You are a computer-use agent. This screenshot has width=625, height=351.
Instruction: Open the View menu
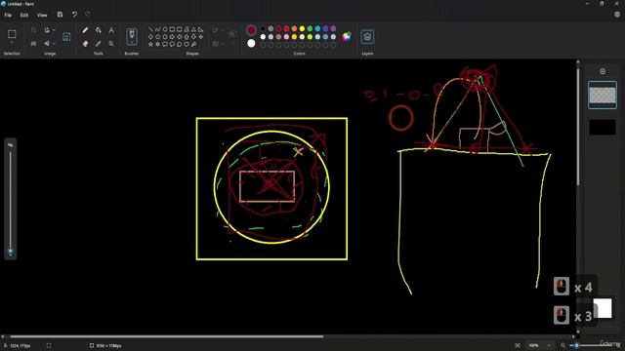[x=42, y=16]
